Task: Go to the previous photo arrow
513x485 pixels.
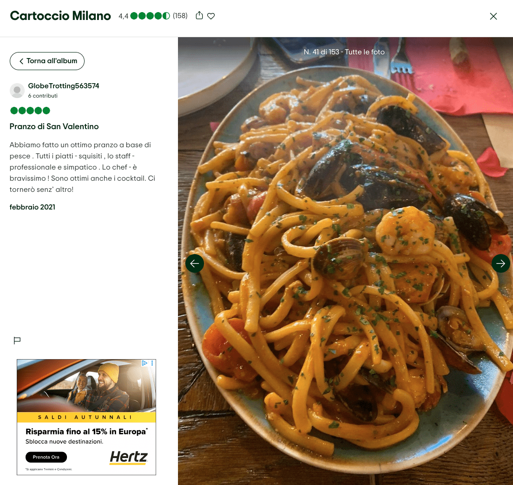Action: (195, 263)
